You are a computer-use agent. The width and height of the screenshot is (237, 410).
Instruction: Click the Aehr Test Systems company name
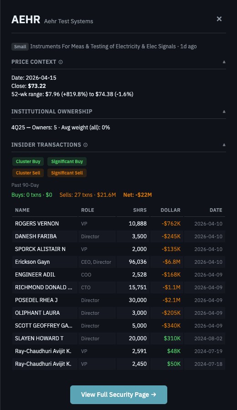click(68, 21)
